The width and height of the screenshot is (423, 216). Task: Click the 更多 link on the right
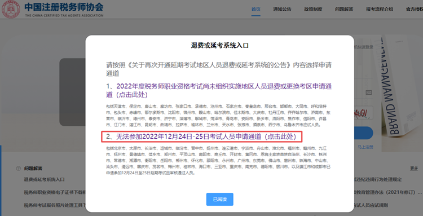pos(414,169)
